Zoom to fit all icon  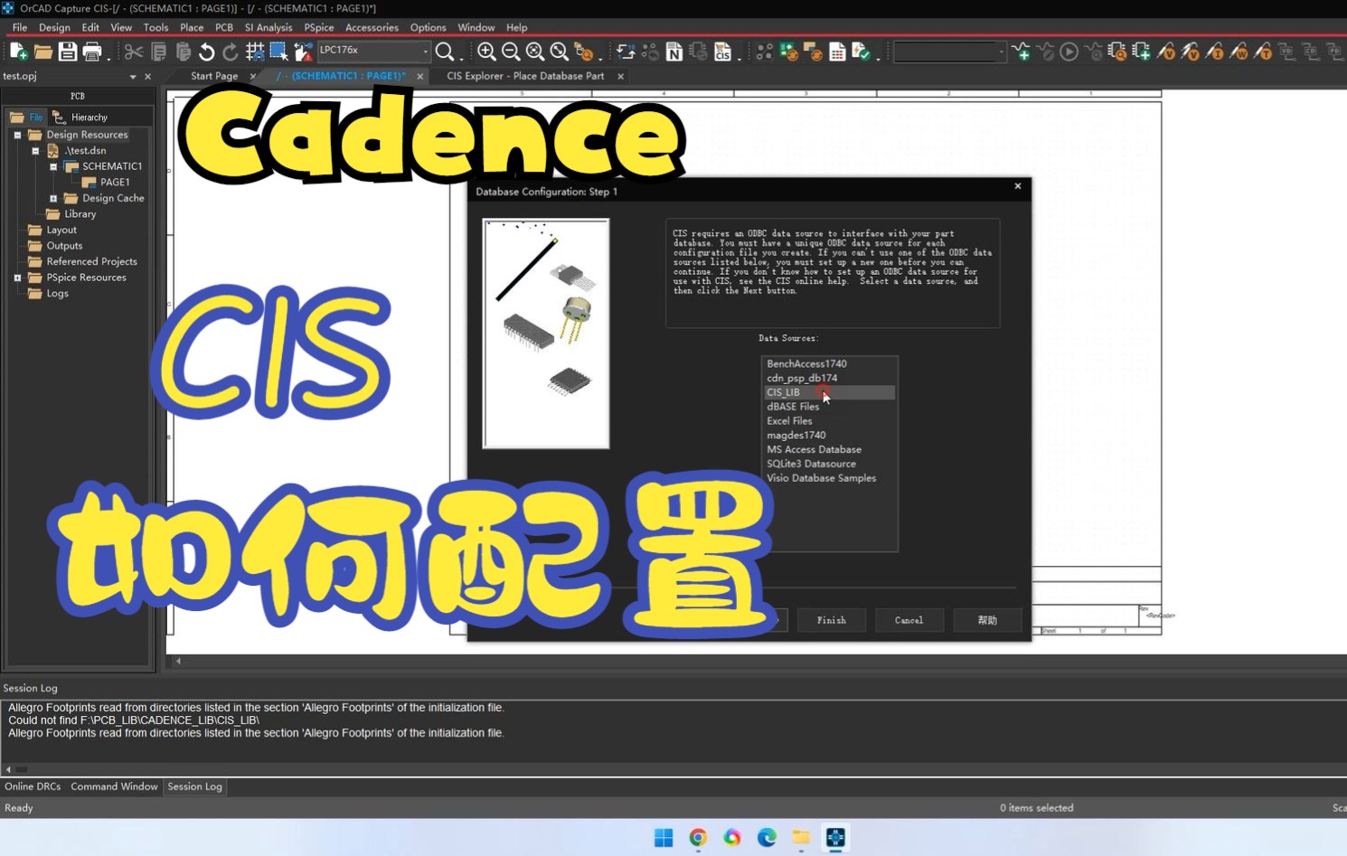click(x=560, y=52)
